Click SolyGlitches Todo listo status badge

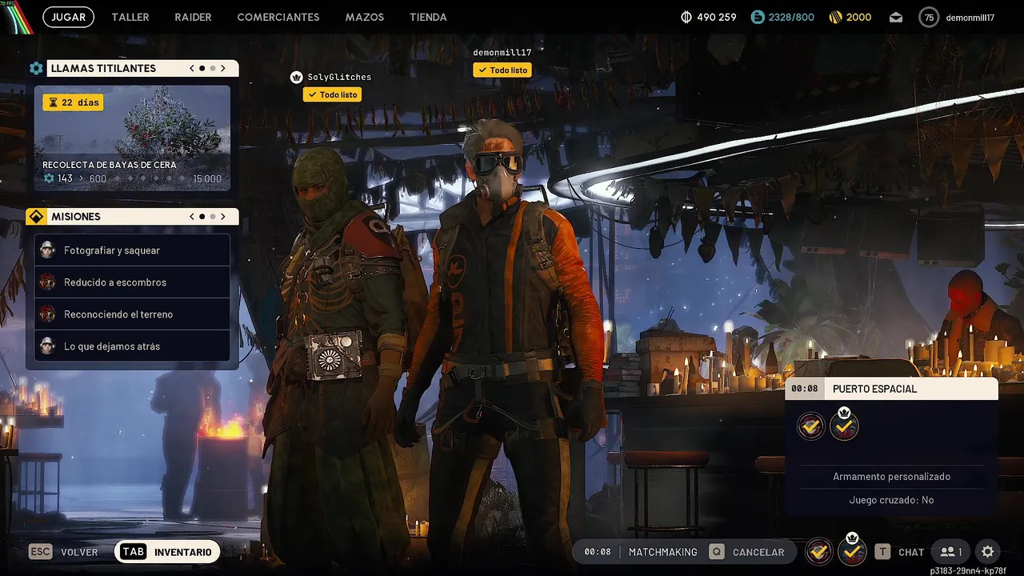coord(332,94)
